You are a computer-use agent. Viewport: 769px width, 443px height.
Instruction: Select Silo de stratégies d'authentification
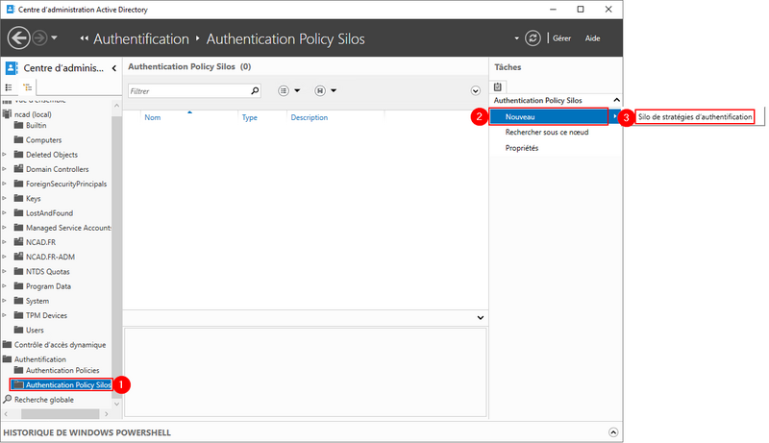point(695,116)
